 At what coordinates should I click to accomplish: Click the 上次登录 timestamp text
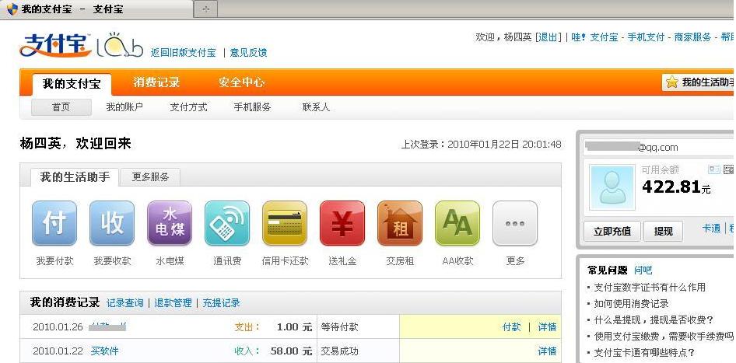(x=481, y=145)
